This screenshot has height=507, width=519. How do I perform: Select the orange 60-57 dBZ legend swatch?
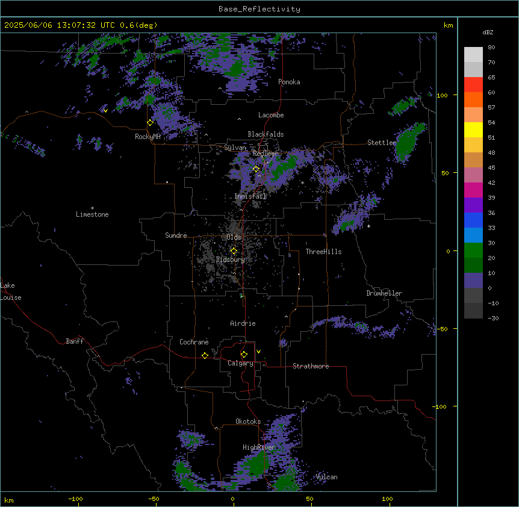(473, 100)
